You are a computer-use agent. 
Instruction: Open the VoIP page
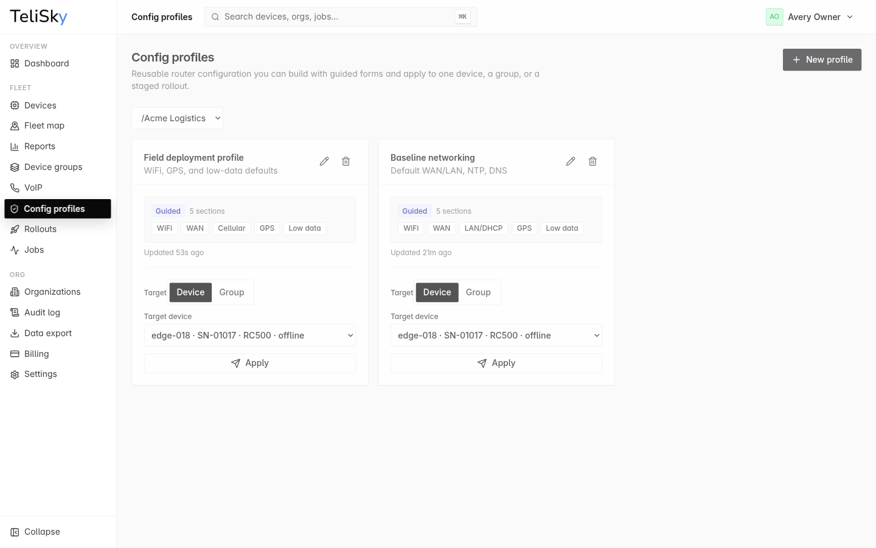[x=58, y=188]
